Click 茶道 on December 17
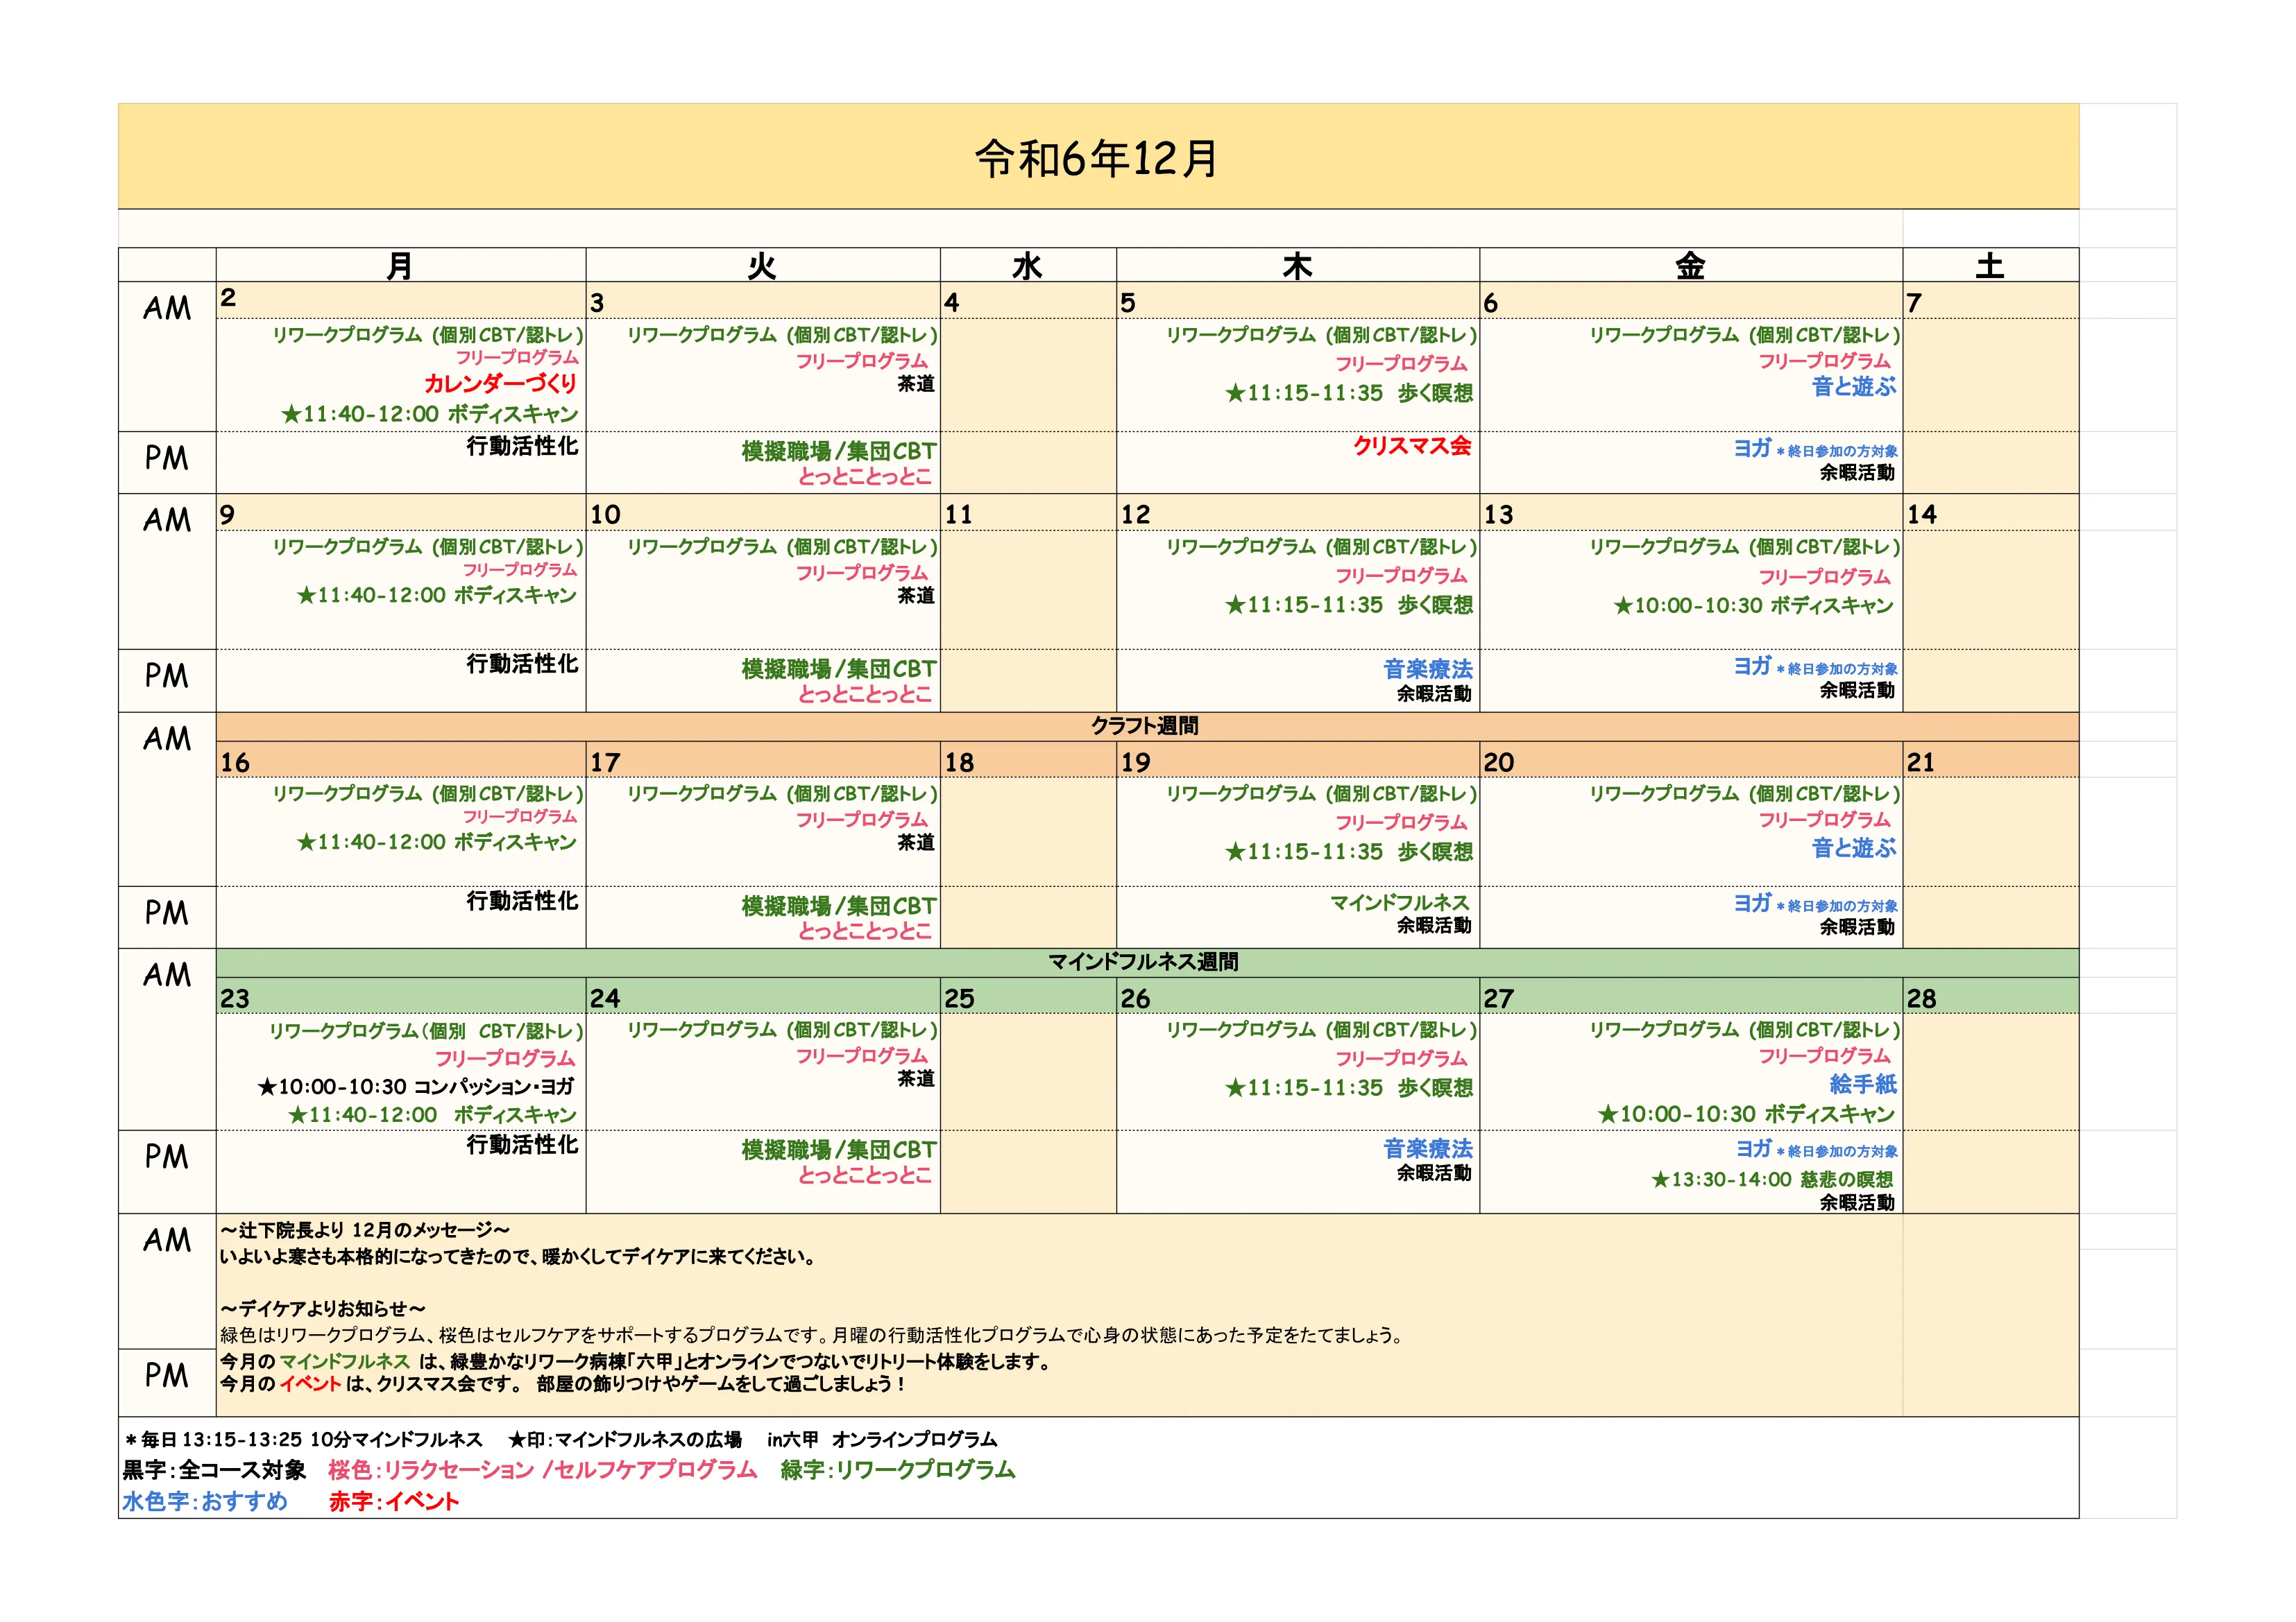 coord(916,843)
